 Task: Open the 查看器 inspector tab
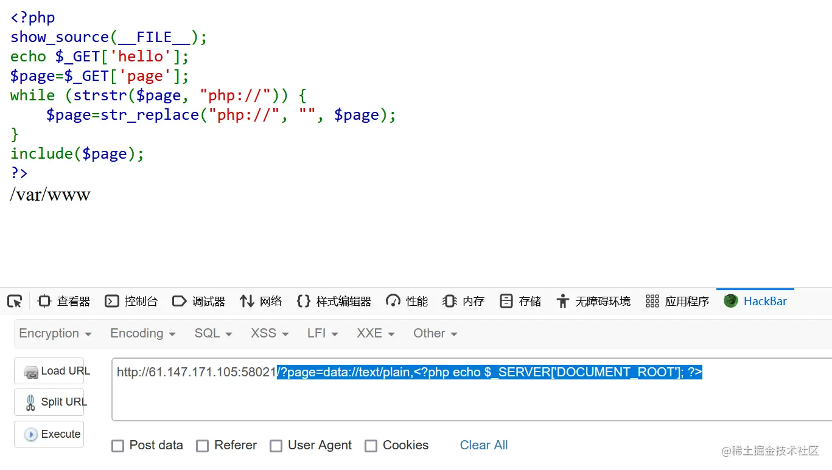click(64, 301)
